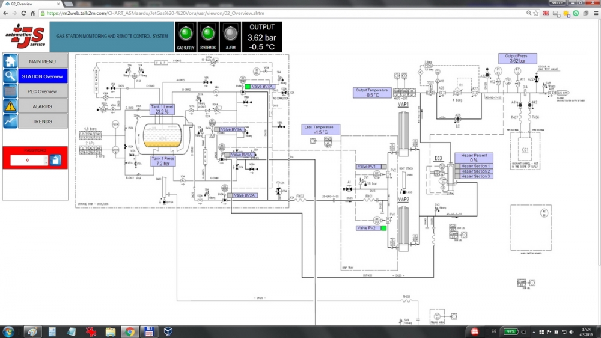Open the TRENDS page
Screen dimensions: 601x338
43,121
